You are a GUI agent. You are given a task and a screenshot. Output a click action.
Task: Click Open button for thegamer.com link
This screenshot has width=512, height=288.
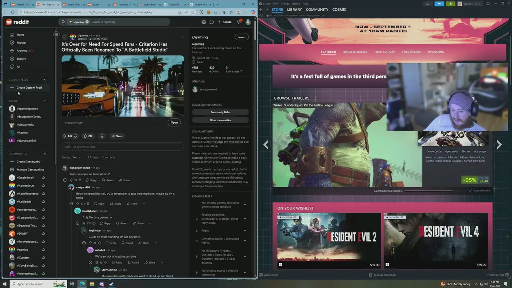pos(174,122)
